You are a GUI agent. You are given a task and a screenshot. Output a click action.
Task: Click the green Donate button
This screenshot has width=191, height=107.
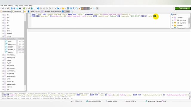pyautogui.click(x=183, y=9)
